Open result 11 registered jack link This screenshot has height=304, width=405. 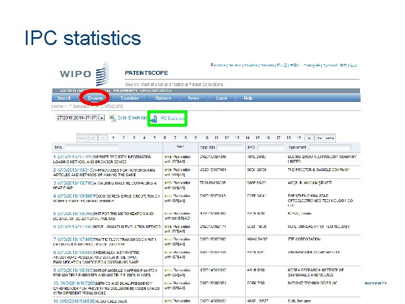(x=74, y=301)
